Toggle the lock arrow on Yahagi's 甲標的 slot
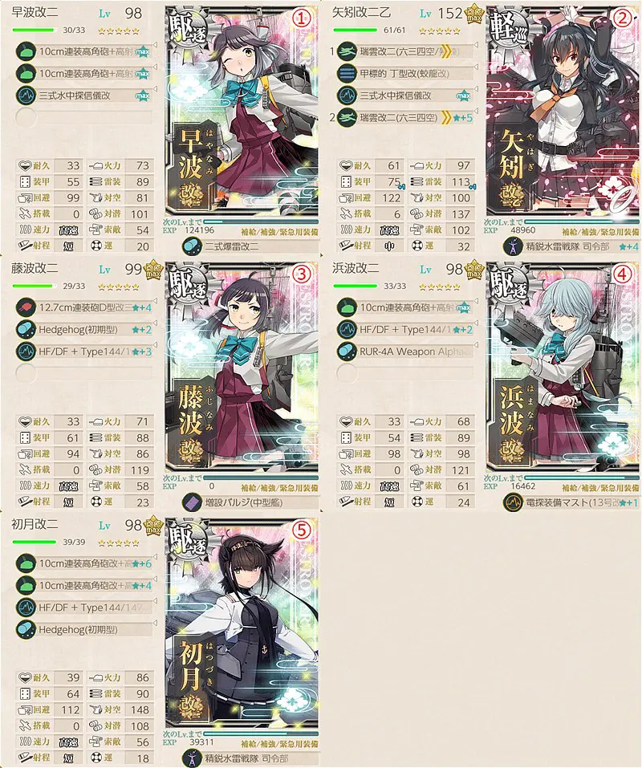The image size is (642, 768). click(476, 67)
